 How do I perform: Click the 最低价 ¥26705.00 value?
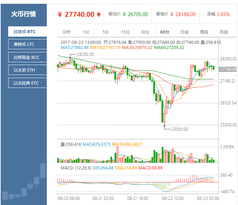pyautogui.click(x=136, y=14)
